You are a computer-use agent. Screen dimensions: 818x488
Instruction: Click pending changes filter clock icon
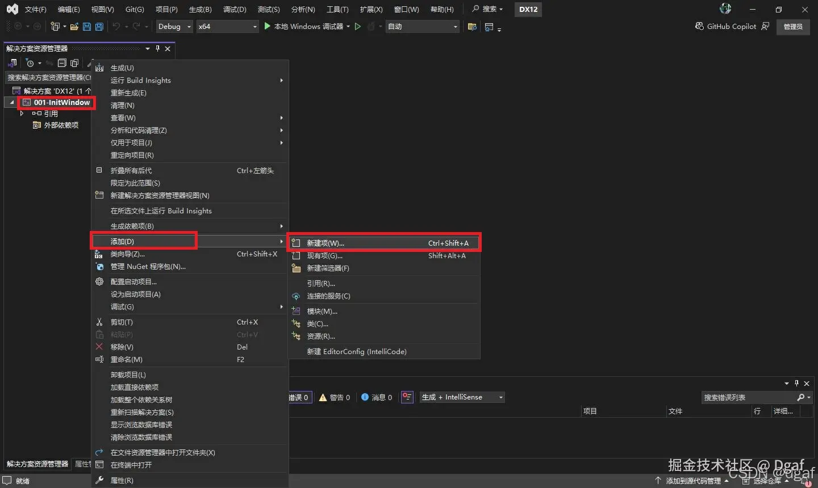[x=30, y=63]
